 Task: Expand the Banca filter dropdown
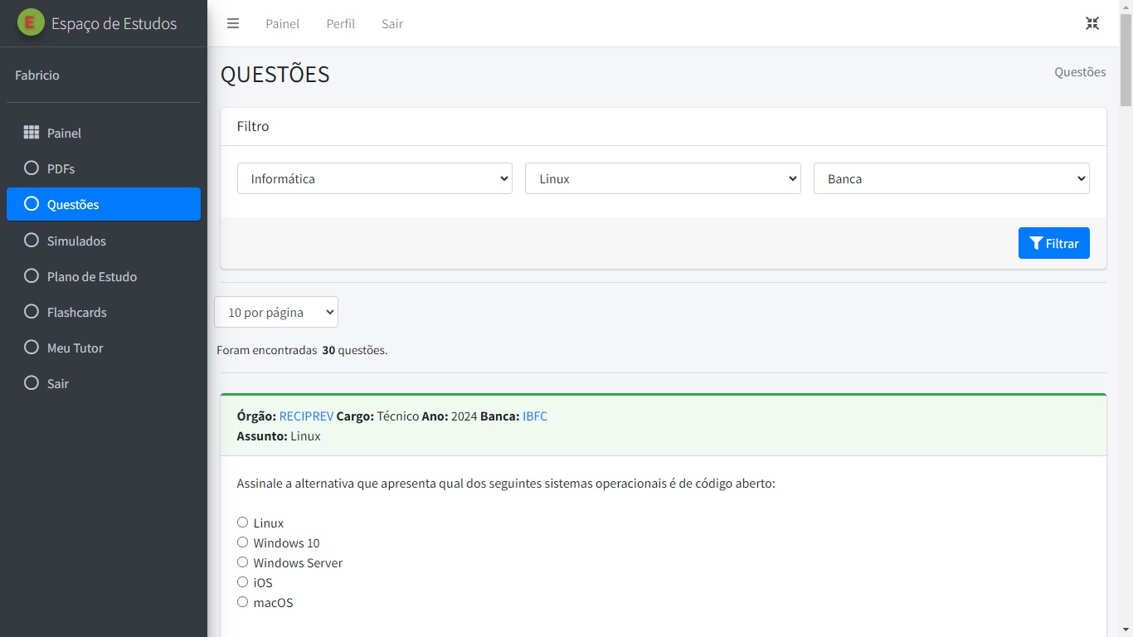951,178
